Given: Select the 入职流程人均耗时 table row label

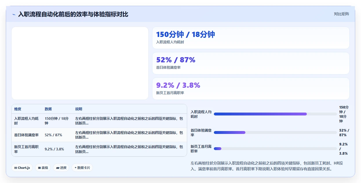Looking at the screenshot, I should click(26, 121).
